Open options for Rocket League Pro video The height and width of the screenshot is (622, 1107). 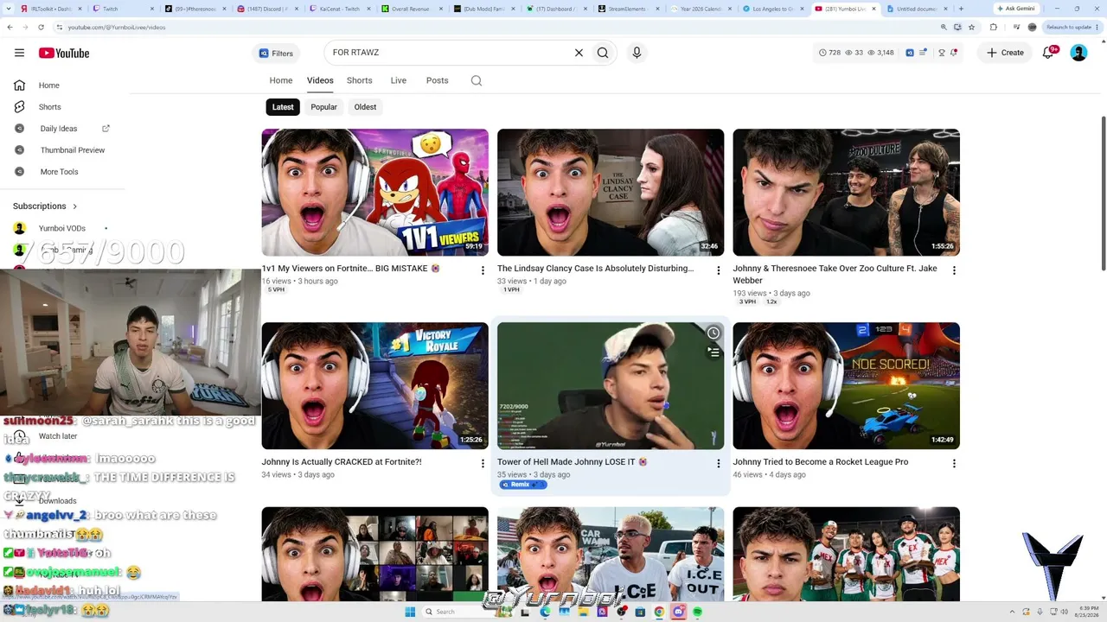coord(954,464)
